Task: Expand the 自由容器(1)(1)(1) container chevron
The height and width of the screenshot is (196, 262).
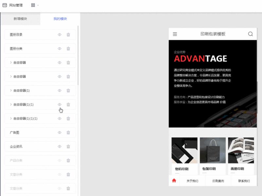Action: (x=11, y=119)
